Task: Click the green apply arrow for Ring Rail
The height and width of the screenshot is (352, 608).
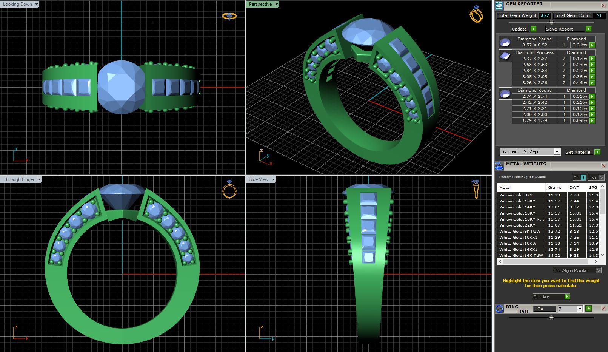Action: tap(588, 309)
